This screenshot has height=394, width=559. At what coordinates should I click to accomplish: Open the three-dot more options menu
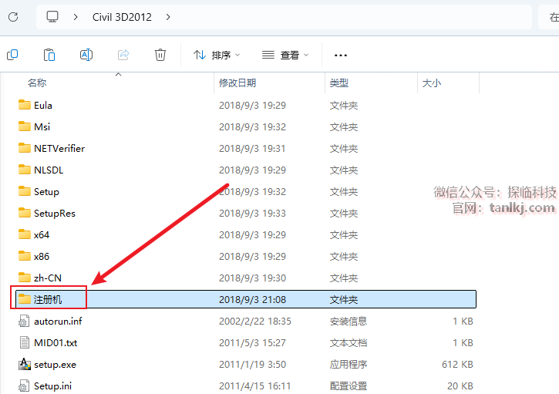(x=341, y=56)
